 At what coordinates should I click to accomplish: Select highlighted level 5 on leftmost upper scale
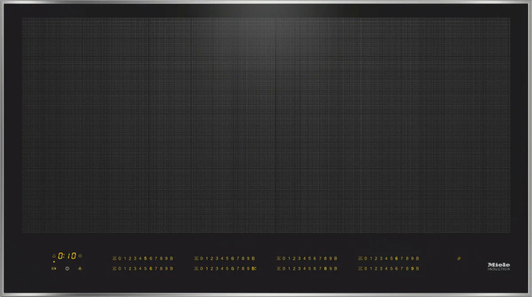click(x=145, y=258)
